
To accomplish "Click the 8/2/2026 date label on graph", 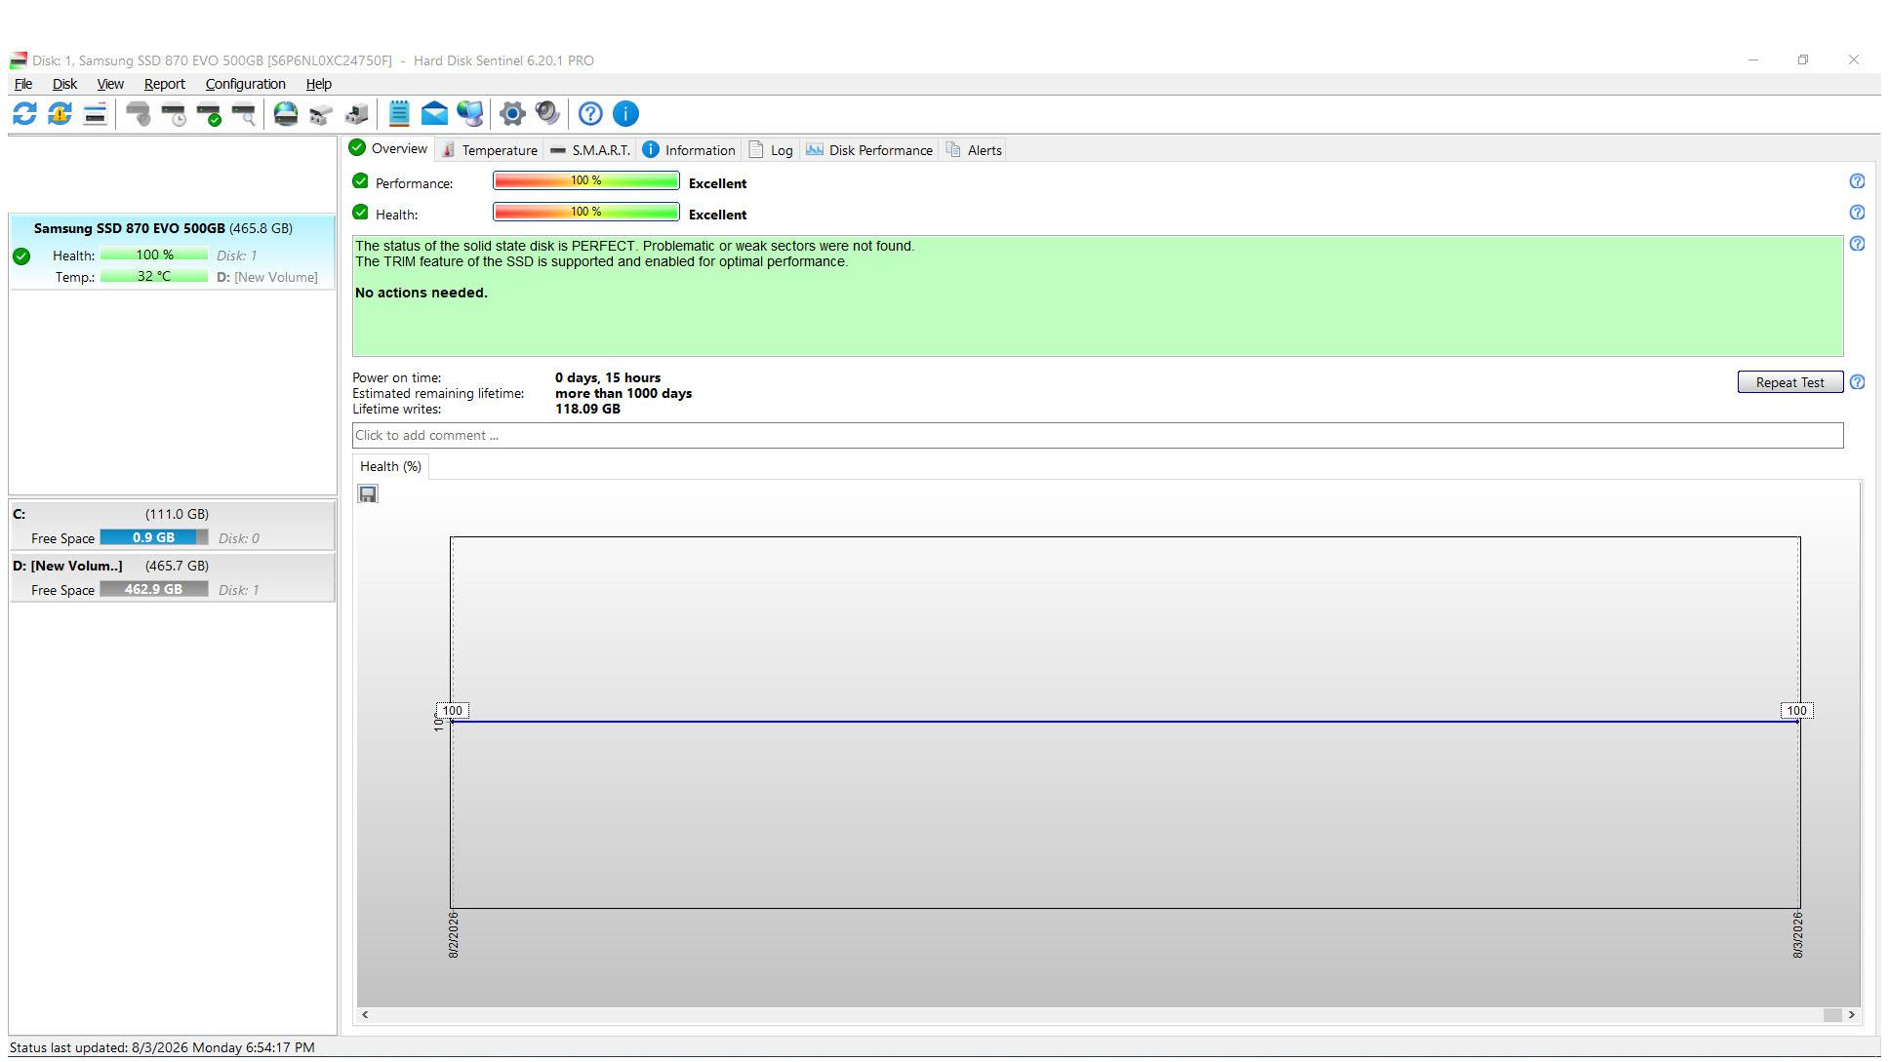I will pyautogui.click(x=454, y=935).
